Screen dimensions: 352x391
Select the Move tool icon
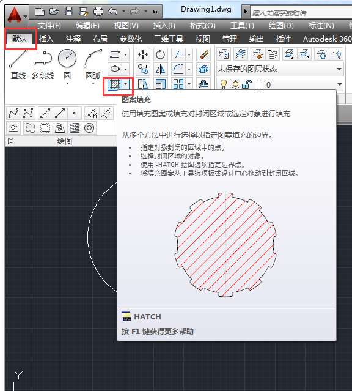[x=143, y=54]
